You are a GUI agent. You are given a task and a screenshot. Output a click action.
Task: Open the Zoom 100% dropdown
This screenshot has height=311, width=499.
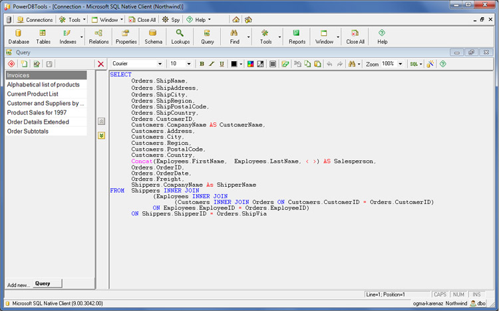click(401, 64)
